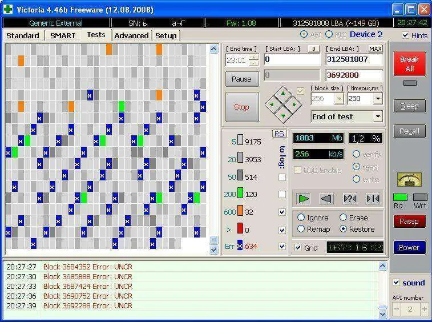Screen dimensions: 432x322
Task: Click the red over-600 ms block swatch
Action: [x=240, y=228]
